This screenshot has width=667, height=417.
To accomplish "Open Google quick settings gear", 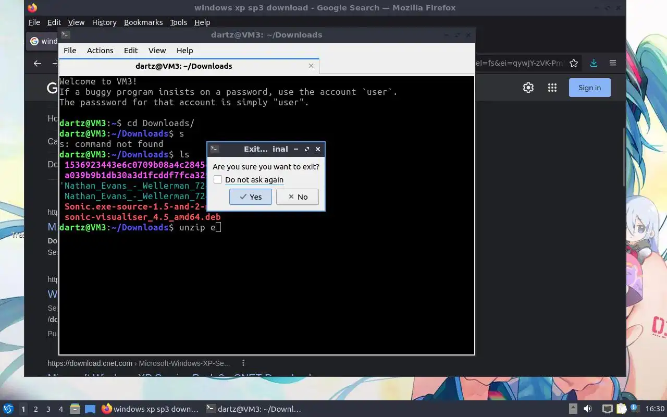I will point(528,88).
